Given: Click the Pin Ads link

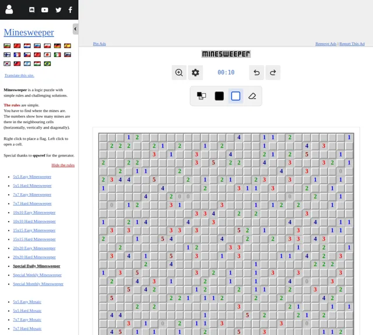Looking at the screenshot, I should tap(100, 44).
